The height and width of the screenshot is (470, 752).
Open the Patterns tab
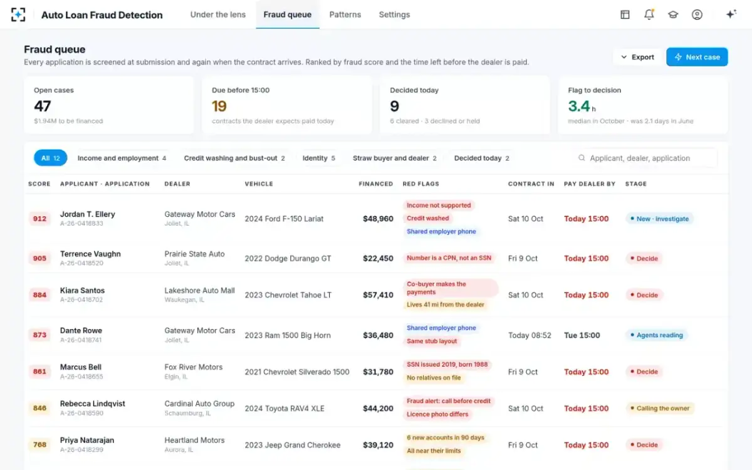point(345,14)
